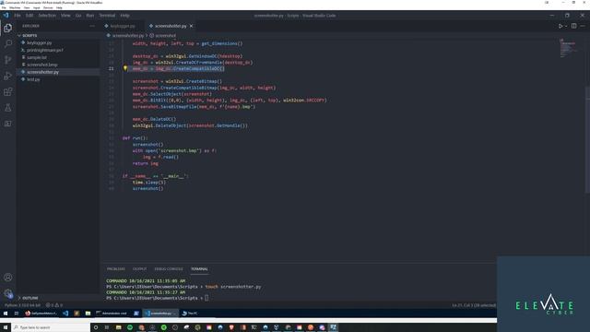The image size is (590, 332).
Task: Open the Remote Explorer icon in activity bar
Action: [8, 124]
